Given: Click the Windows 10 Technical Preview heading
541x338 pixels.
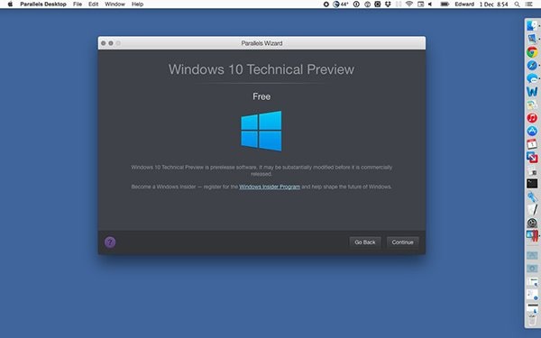Looking at the screenshot, I should (x=261, y=69).
